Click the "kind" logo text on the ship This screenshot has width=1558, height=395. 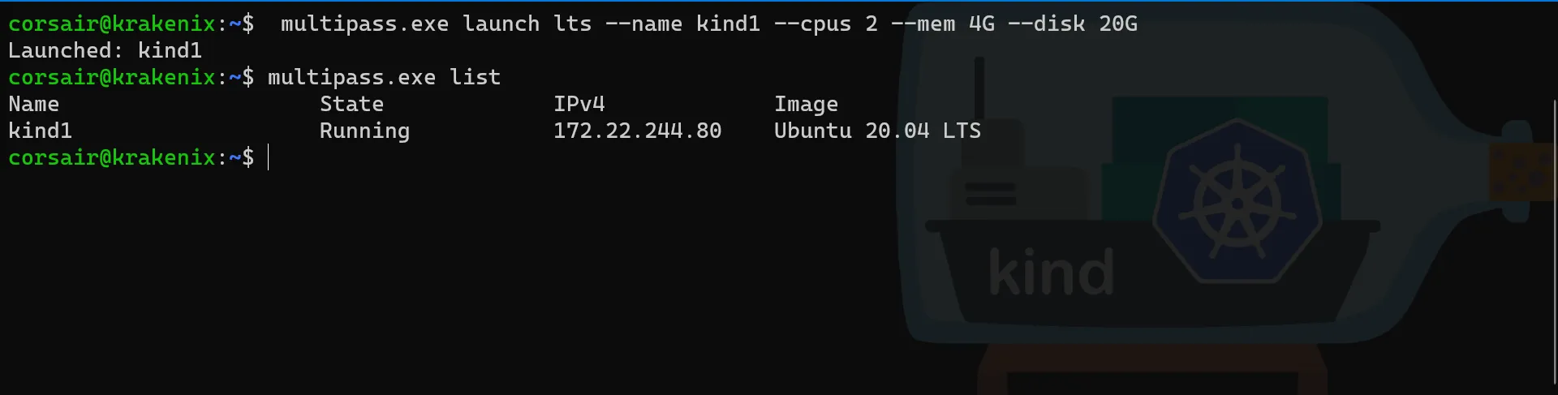(1051, 273)
